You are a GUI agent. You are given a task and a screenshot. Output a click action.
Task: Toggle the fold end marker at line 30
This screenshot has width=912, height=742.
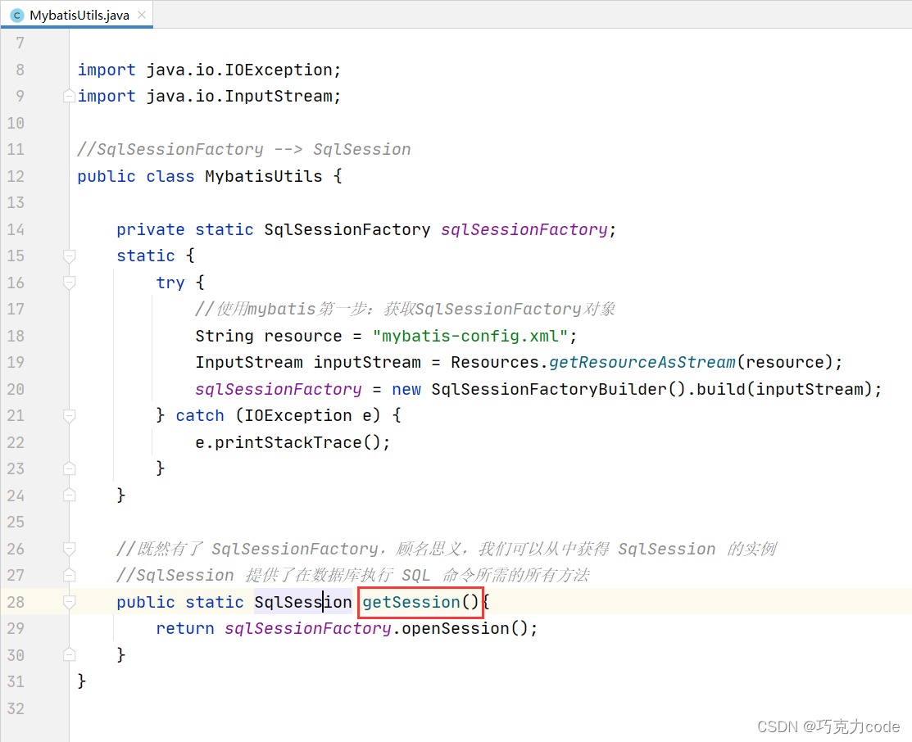pos(69,655)
